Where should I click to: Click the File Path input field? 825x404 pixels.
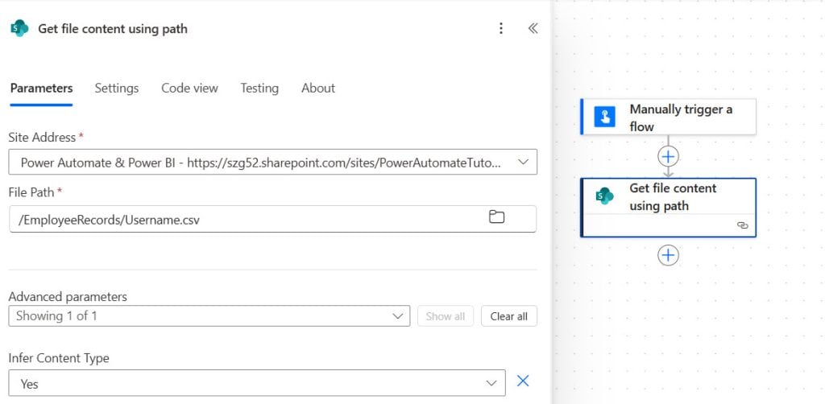pyautogui.click(x=272, y=219)
